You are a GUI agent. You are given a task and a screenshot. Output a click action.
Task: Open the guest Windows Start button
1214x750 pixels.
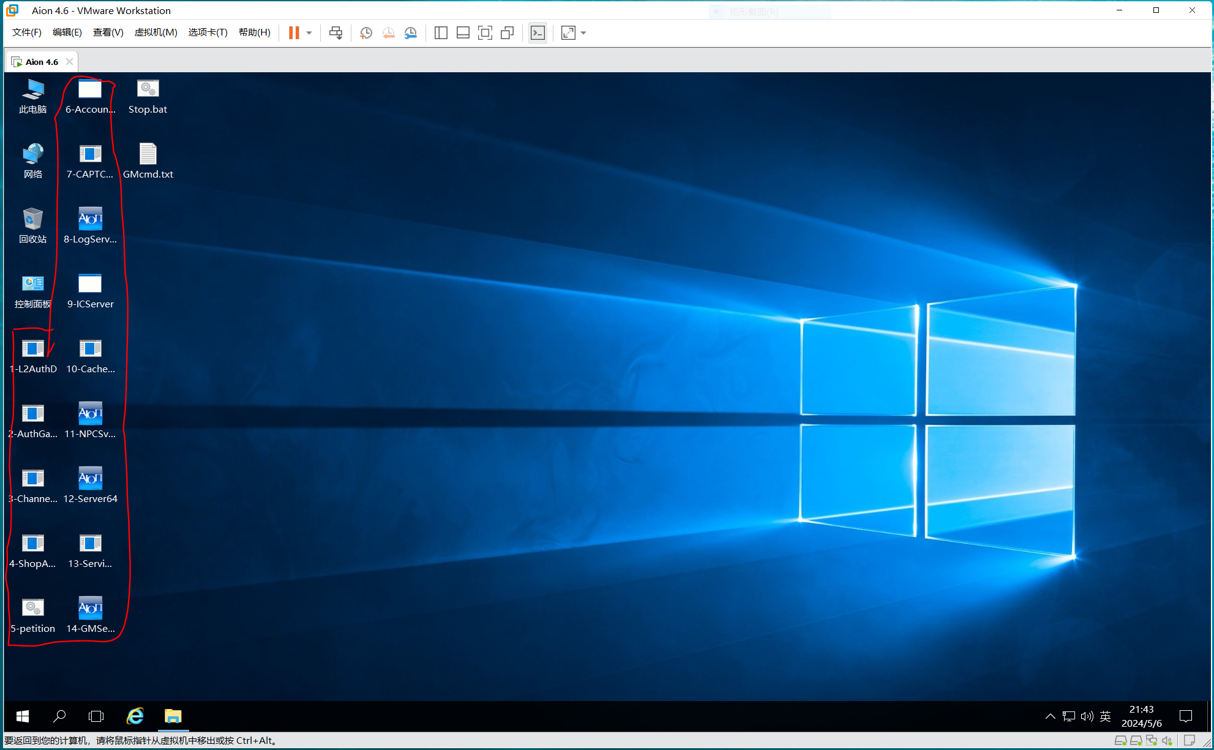23,716
